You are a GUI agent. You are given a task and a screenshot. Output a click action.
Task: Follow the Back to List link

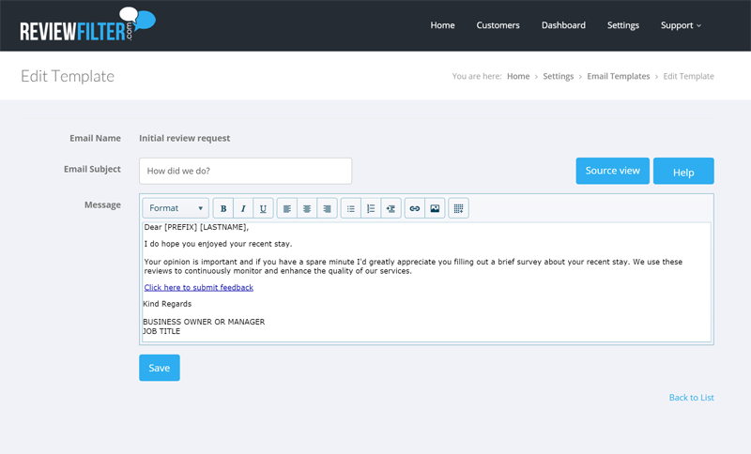(691, 398)
